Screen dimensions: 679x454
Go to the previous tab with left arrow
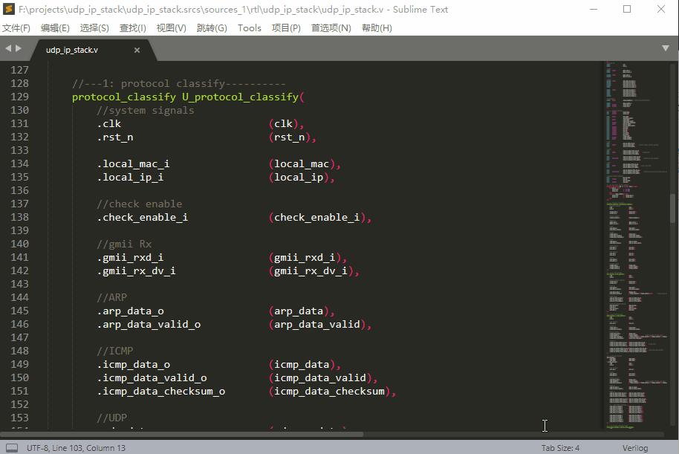coord(8,48)
